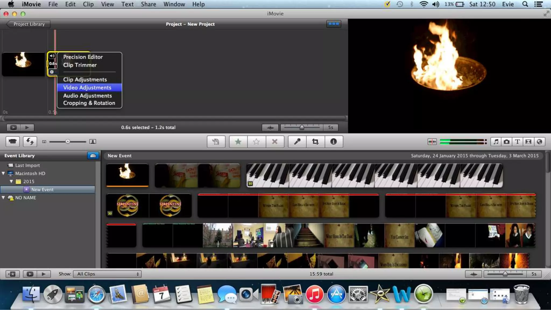Toggle disk grouping button in Event Library header

pos(93,156)
